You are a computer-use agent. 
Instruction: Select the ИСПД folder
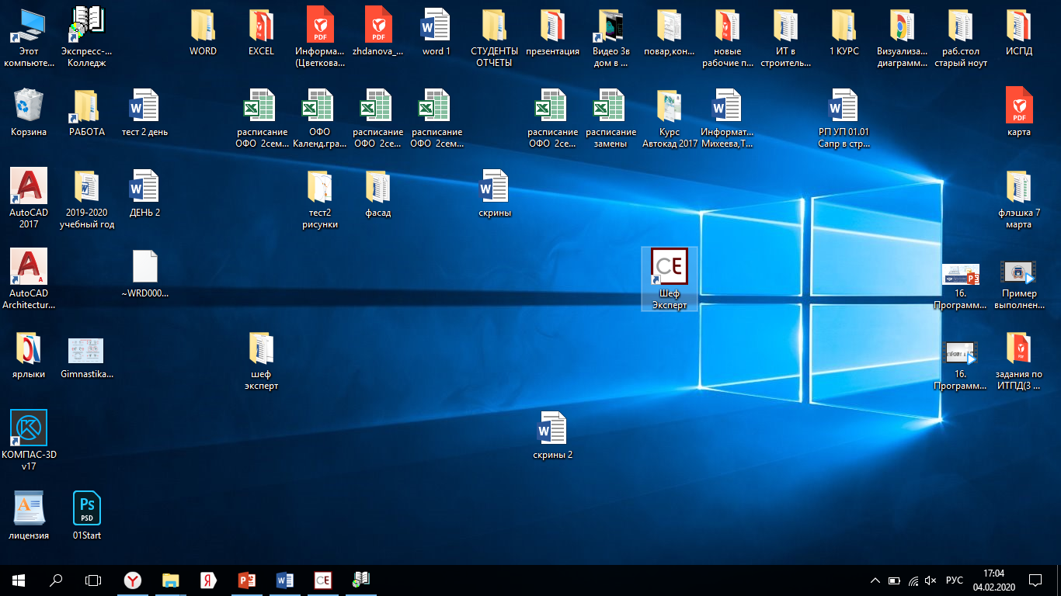pos(1019,33)
